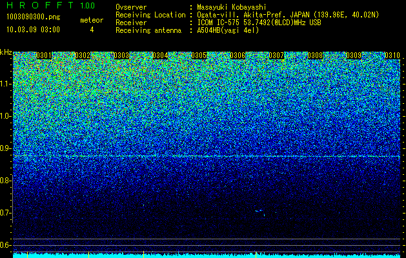Click the 0309 time marker

point(354,55)
